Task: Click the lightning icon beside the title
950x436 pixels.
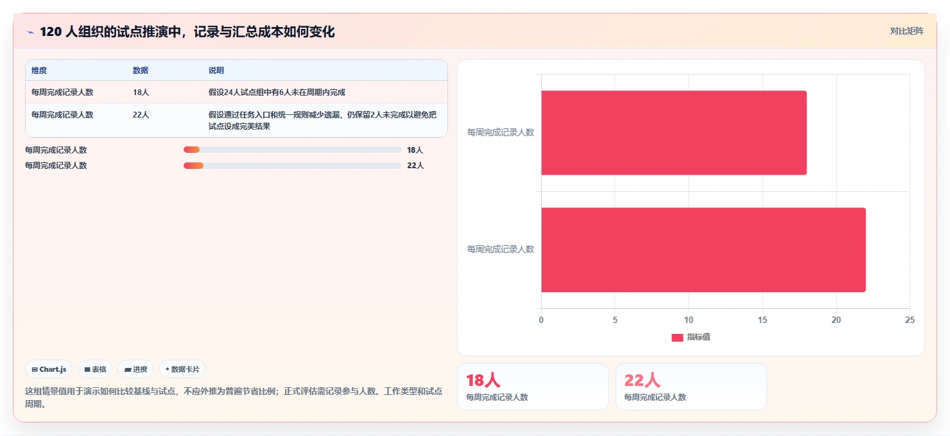Action: click(x=30, y=32)
